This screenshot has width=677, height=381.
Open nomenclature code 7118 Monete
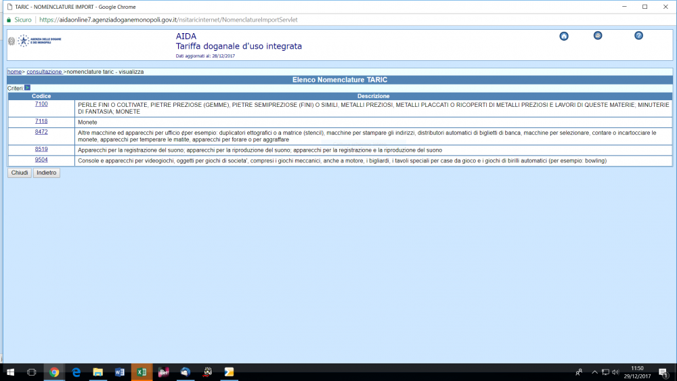[x=41, y=121]
